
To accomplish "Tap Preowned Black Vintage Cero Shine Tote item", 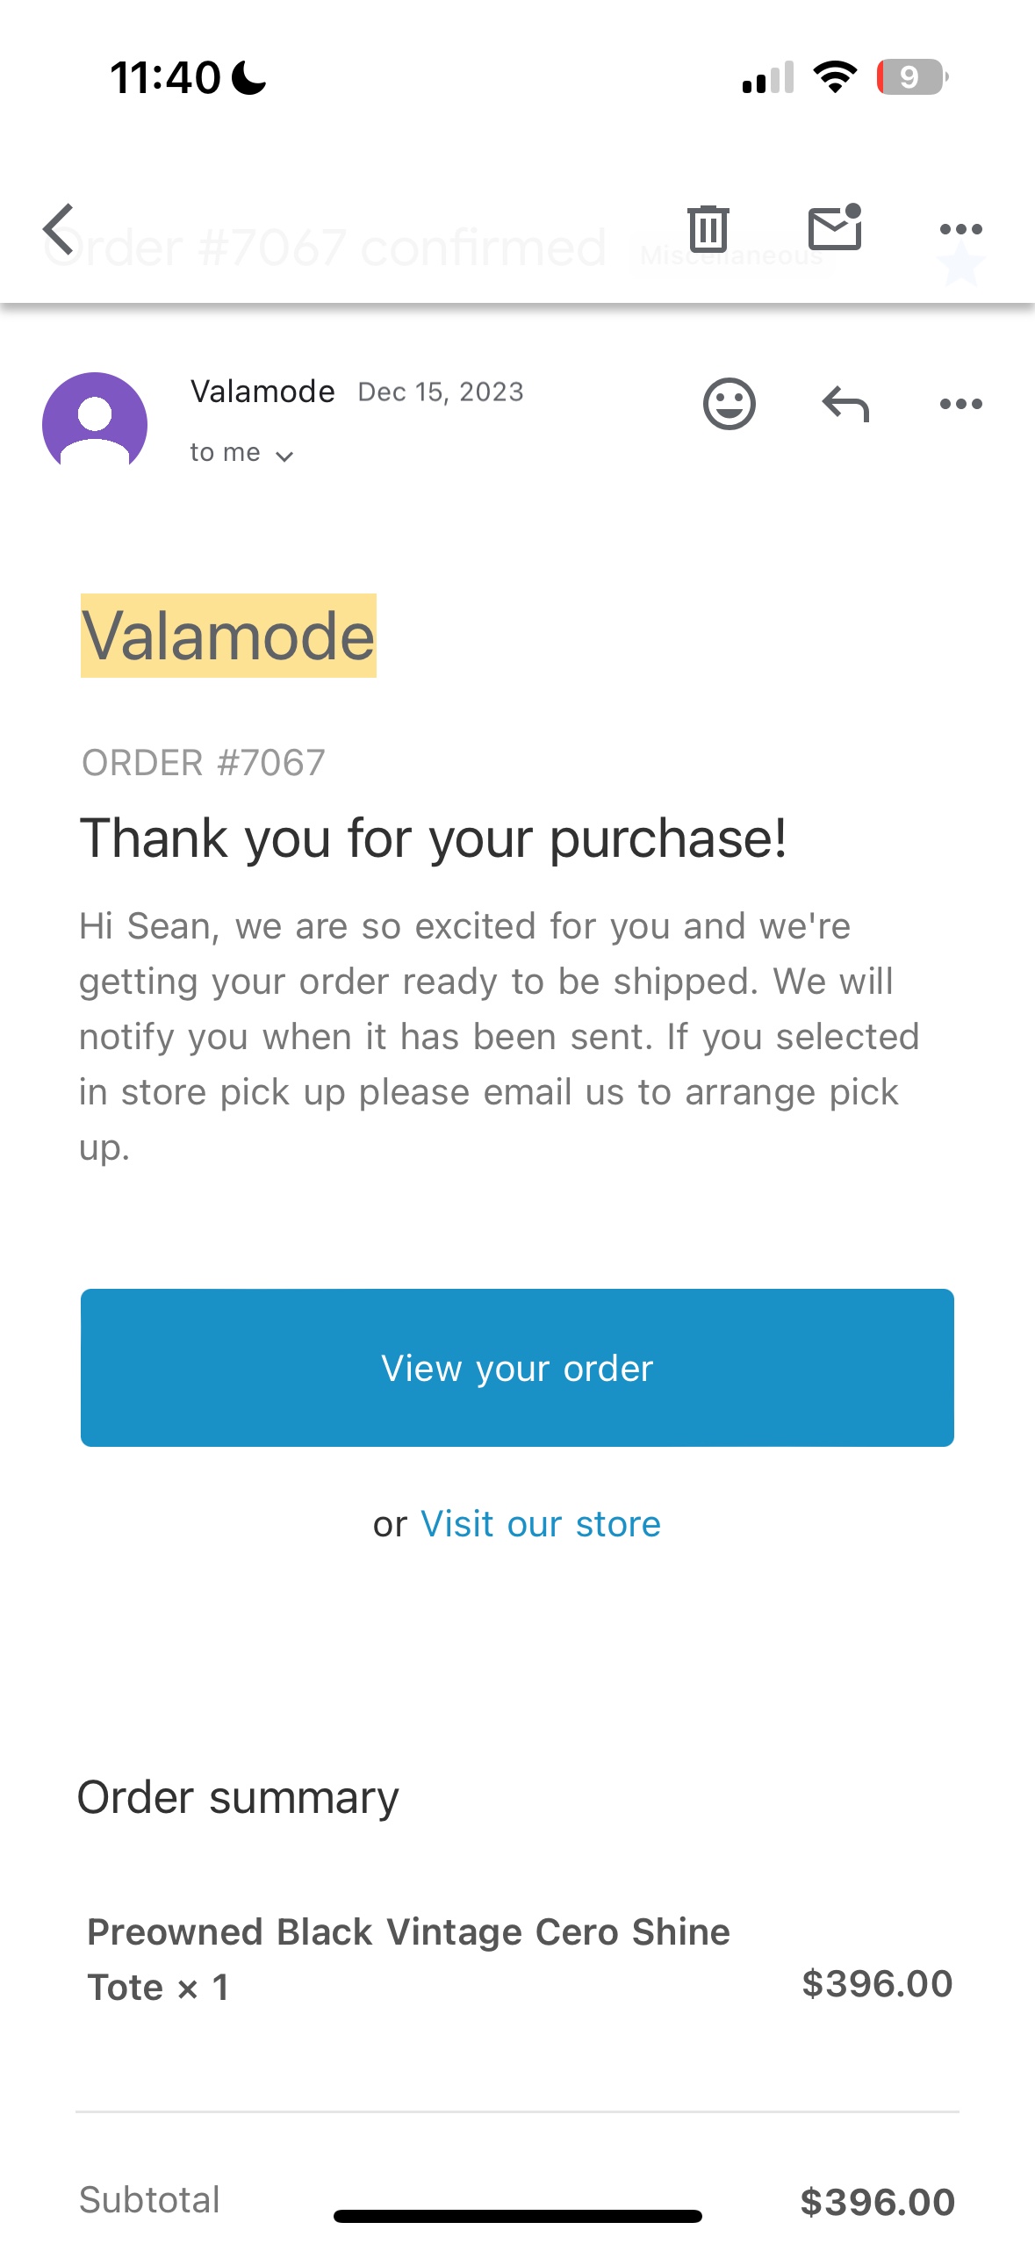I will click(408, 1959).
